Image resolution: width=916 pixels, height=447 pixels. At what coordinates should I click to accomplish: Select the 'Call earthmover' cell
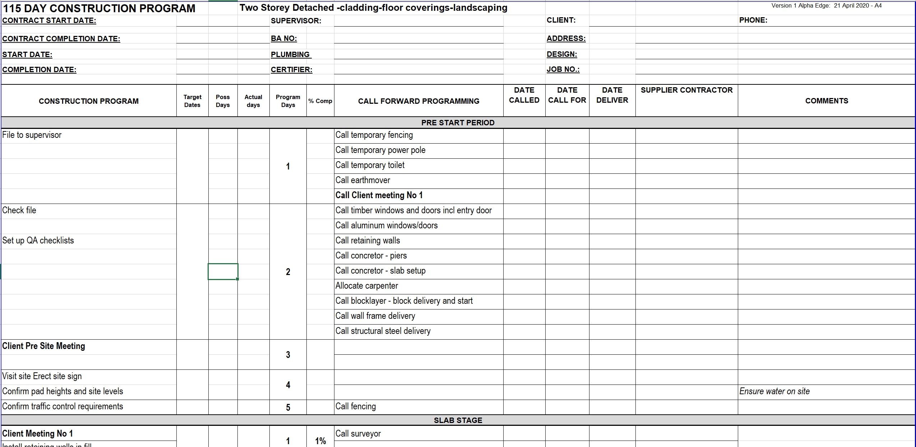pos(363,180)
